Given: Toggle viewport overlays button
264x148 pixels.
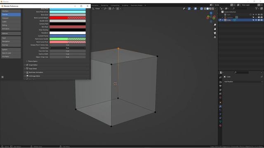Looking at the screenshot, I should 195,9.
